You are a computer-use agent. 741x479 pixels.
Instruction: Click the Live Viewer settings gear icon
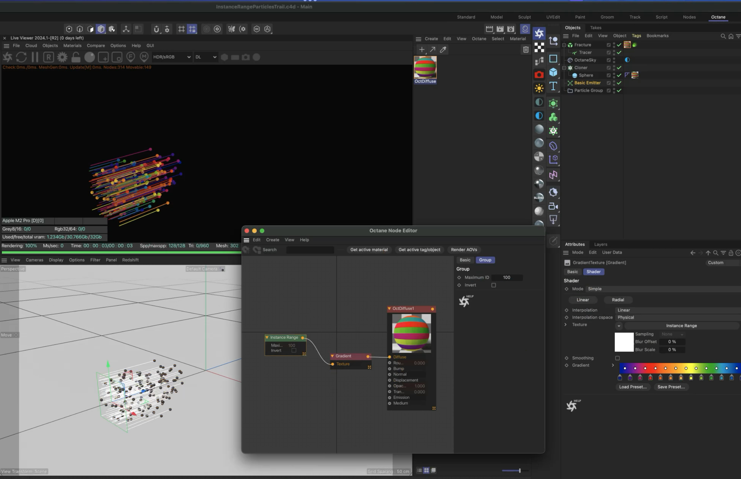pyautogui.click(x=62, y=57)
